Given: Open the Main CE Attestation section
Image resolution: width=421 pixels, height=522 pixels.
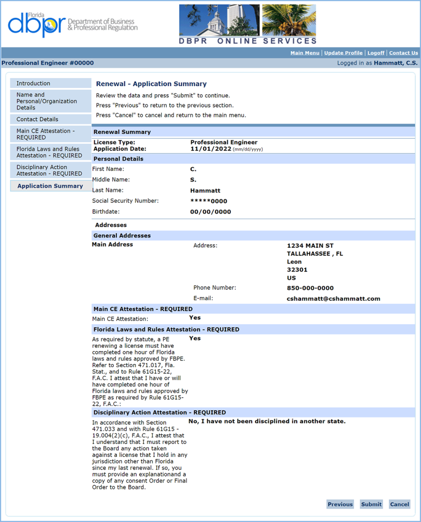Looking at the screenshot, I should (51, 134).
